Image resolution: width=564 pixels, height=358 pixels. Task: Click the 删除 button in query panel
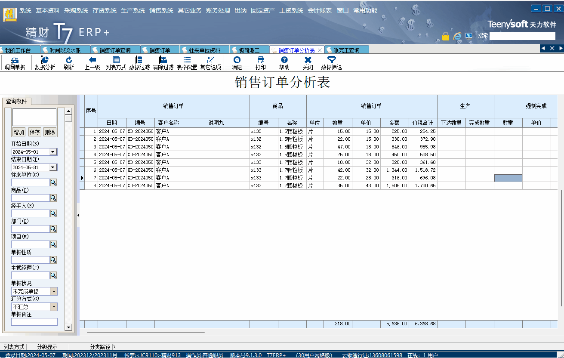point(49,132)
